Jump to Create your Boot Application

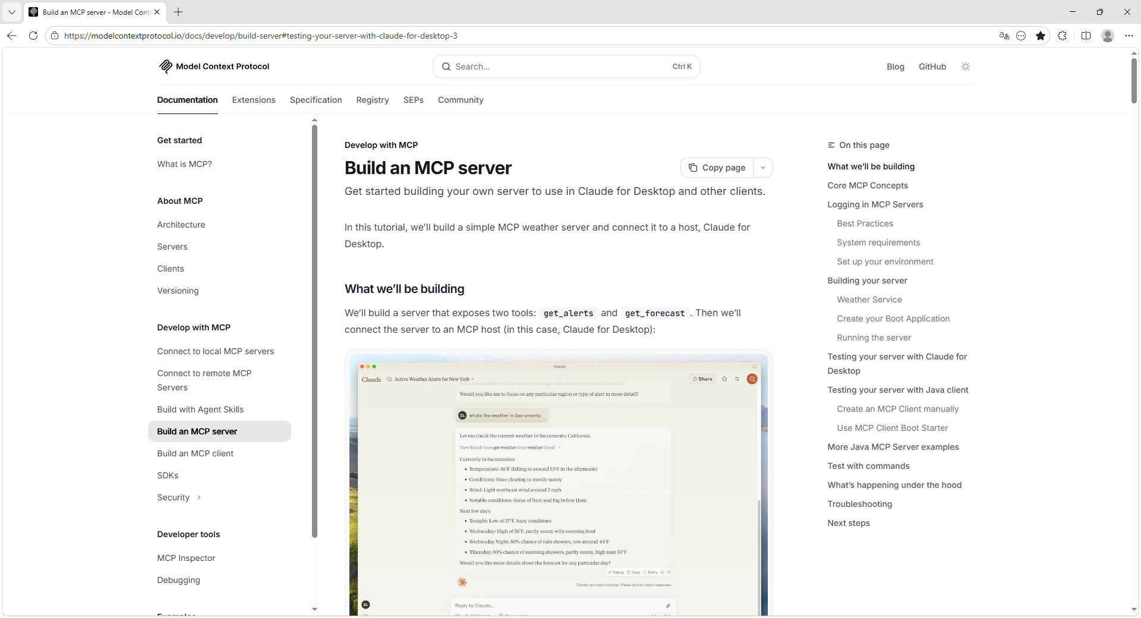(893, 319)
